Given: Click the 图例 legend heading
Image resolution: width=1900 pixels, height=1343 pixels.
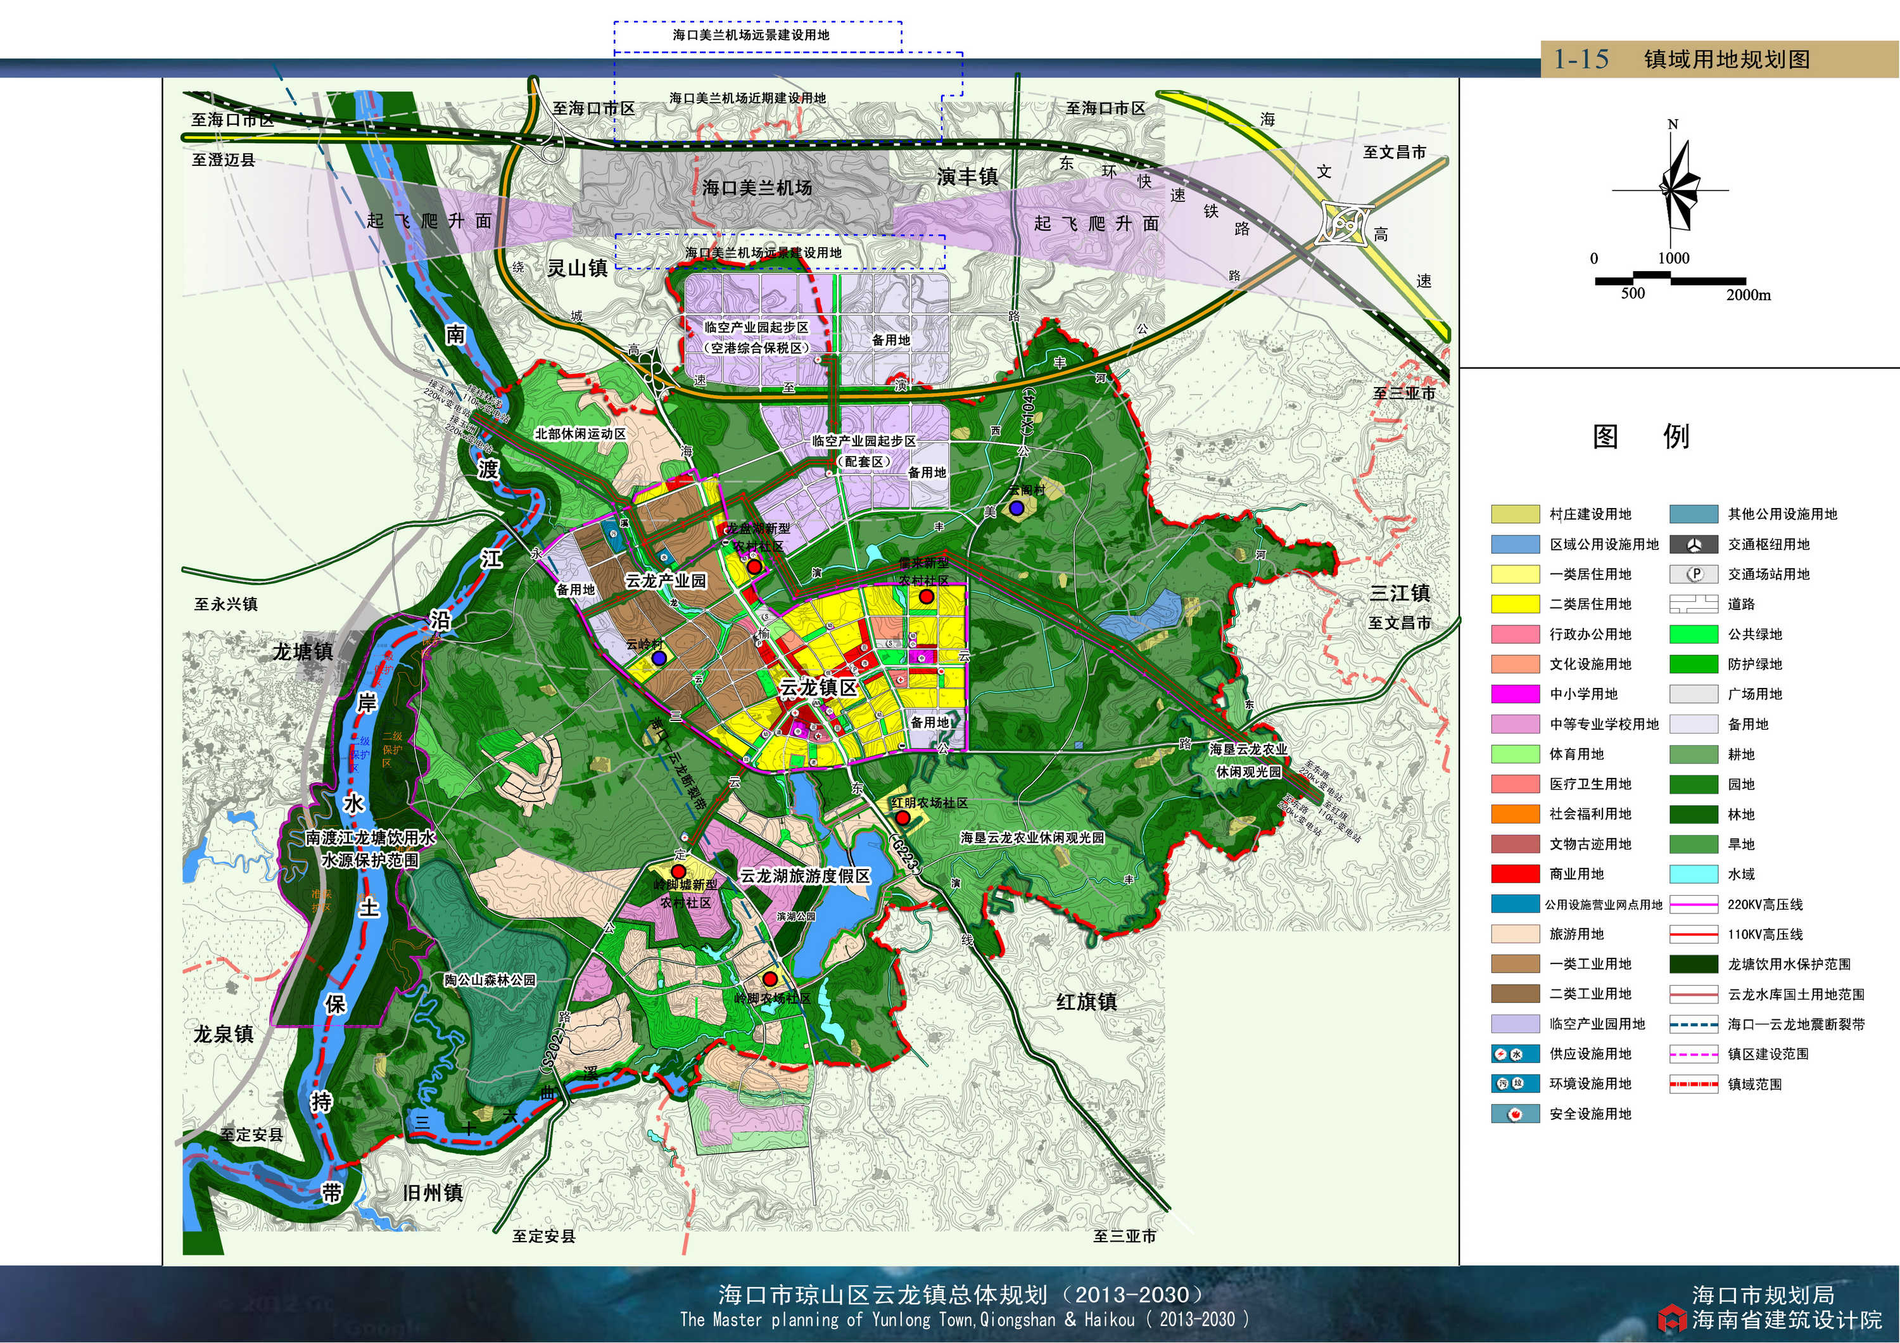Looking at the screenshot, I should click(x=1641, y=436).
